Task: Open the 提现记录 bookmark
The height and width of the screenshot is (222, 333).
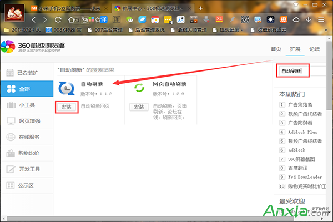Action: [x=228, y=30]
